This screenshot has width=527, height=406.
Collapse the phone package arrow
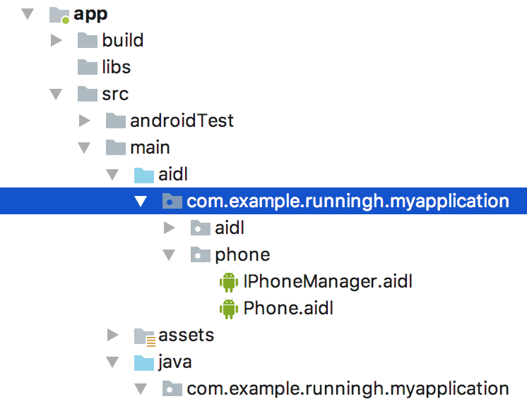tap(169, 255)
